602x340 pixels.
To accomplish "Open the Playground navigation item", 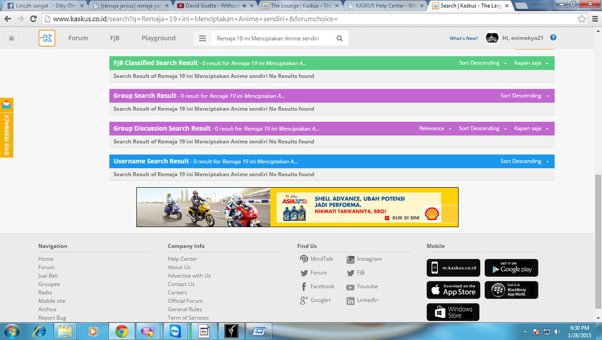I will click(158, 38).
